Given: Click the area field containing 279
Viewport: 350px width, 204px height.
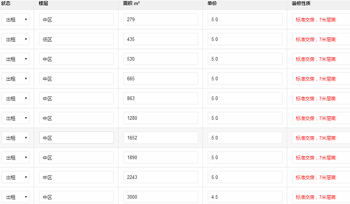Looking at the screenshot, I should pyautogui.click(x=160, y=20).
